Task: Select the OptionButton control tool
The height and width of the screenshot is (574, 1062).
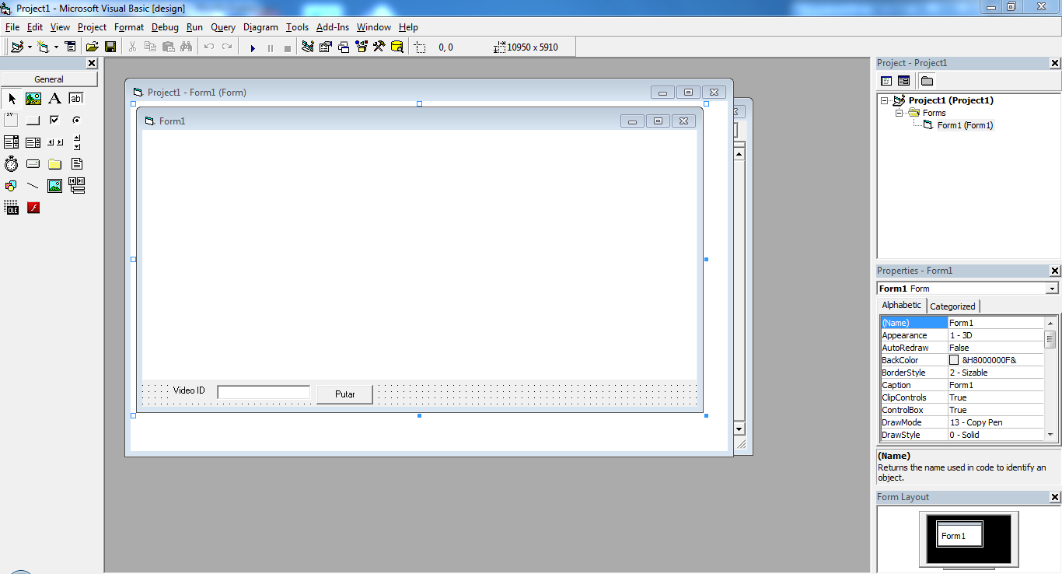Action: click(76, 120)
